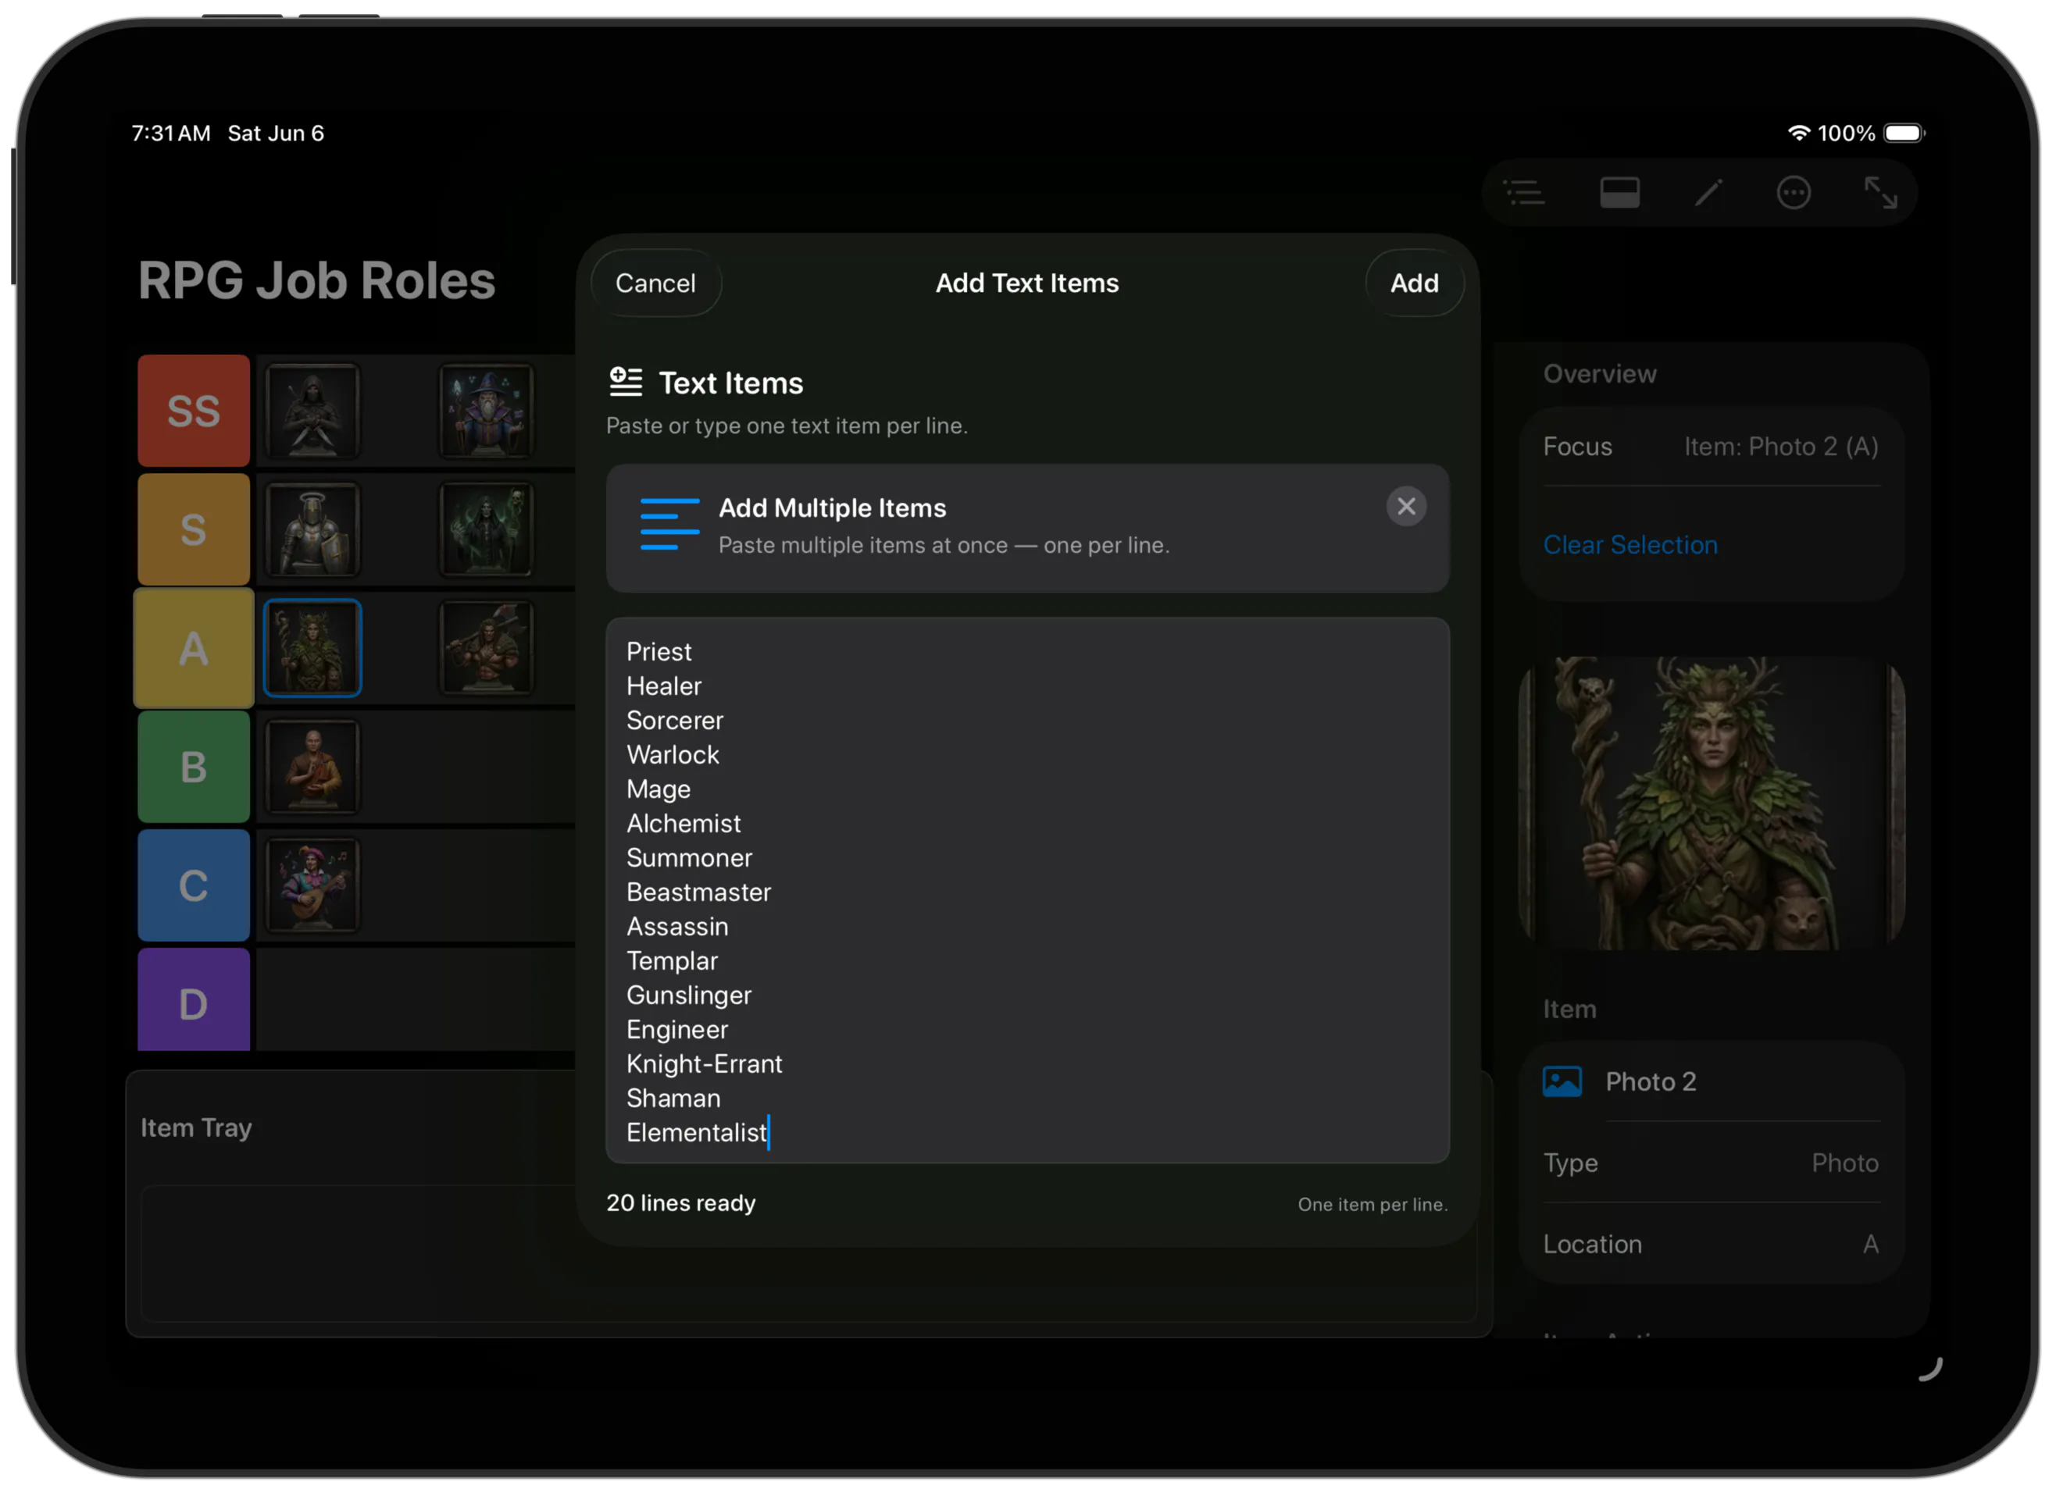This screenshot has height=1496, width=2056.
Task: Select the hooded assassin thumbnail in SS
Action: click(312, 411)
